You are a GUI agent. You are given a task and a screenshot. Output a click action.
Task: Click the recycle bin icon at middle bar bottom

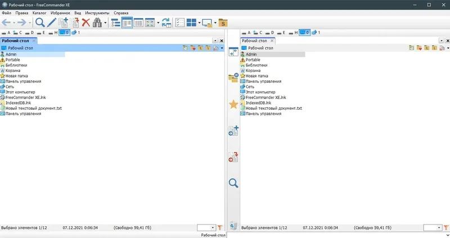click(233, 226)
